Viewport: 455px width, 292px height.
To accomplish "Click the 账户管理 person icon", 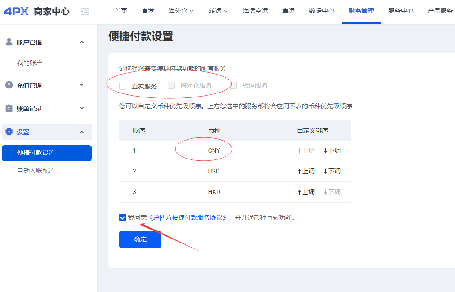I will pos(9,42).
